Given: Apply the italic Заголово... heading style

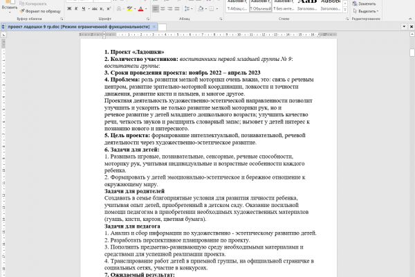Looking at the screenshot, I should 331,6.
